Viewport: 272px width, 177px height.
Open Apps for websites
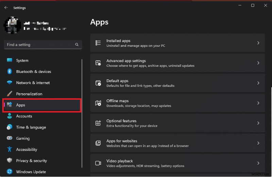coord(177,143)
